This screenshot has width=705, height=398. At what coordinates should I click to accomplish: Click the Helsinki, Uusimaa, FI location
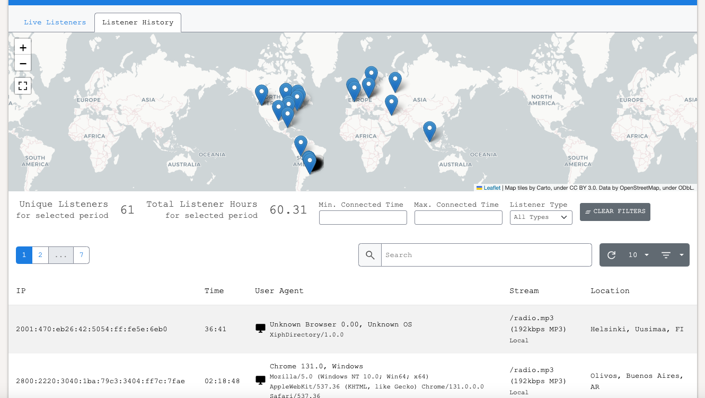[637, 329]
